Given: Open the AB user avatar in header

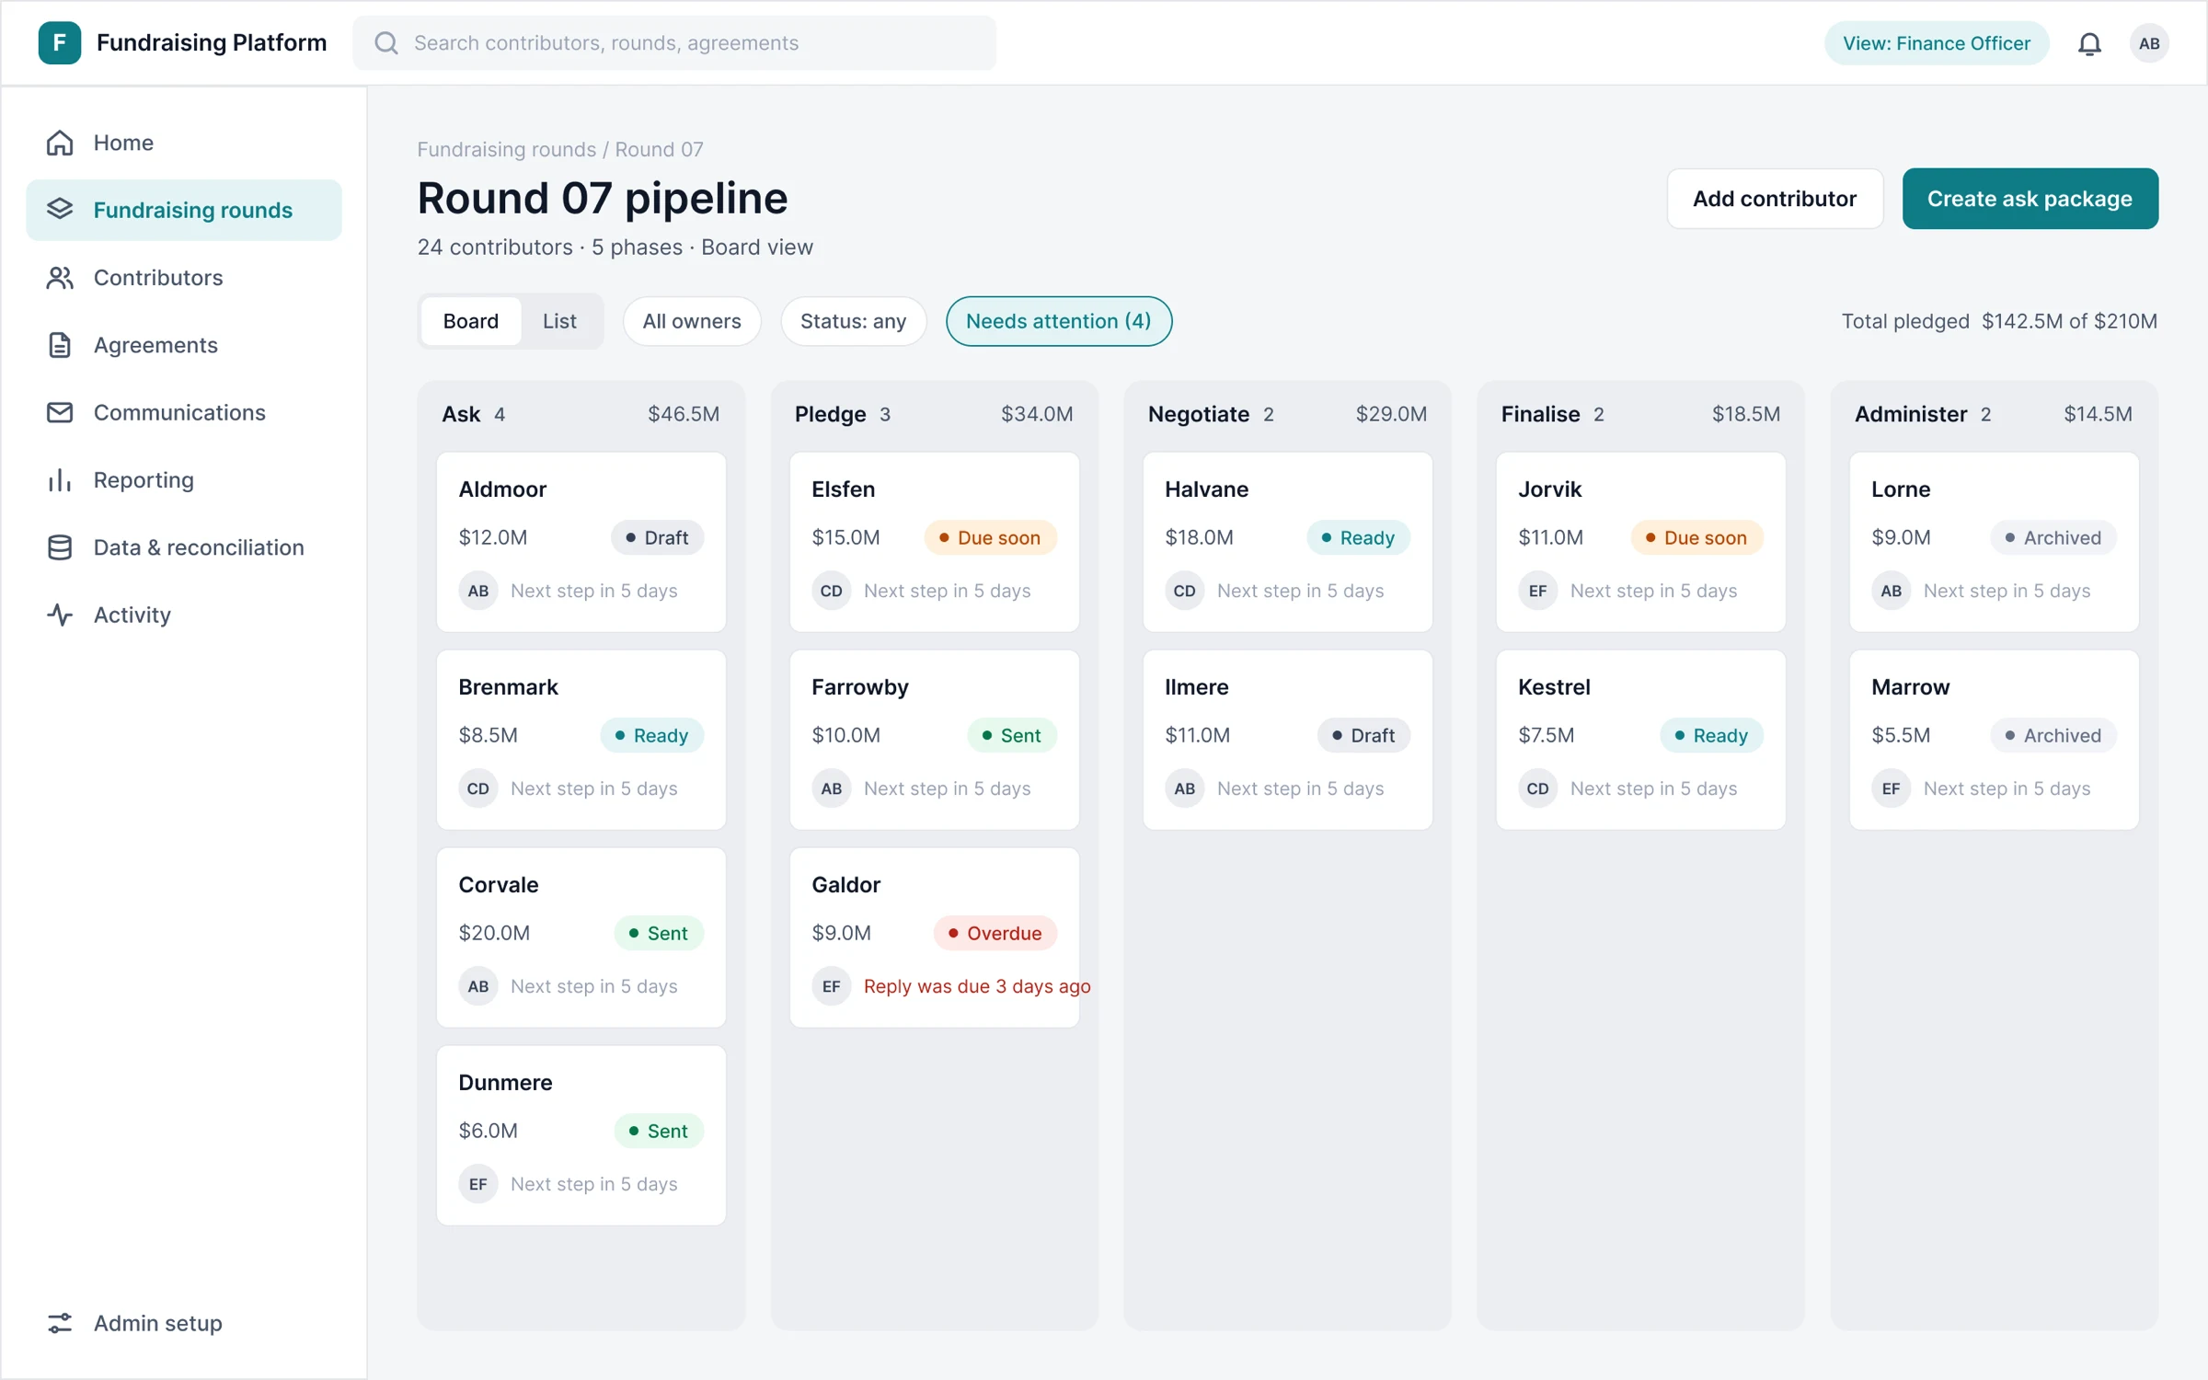Looking at the screenshot, I should [x=2149, y=43].
